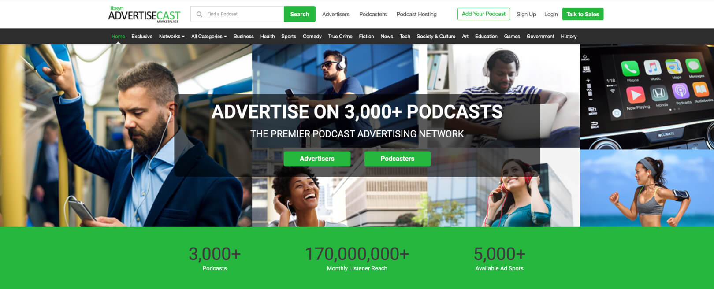714x289 pixels.
Task: Select the Comedy category link
Action: click(312, 37)
